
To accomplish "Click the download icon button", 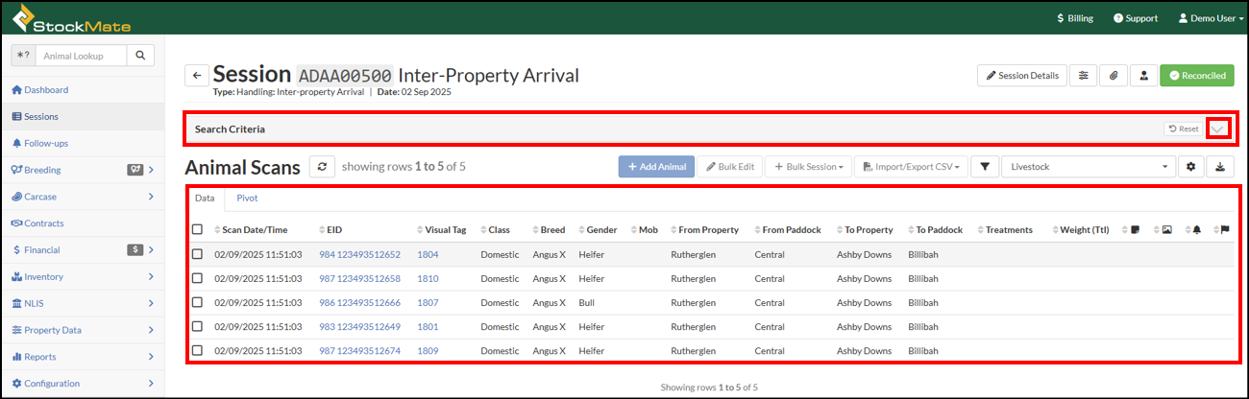I will coord(1219,167).
